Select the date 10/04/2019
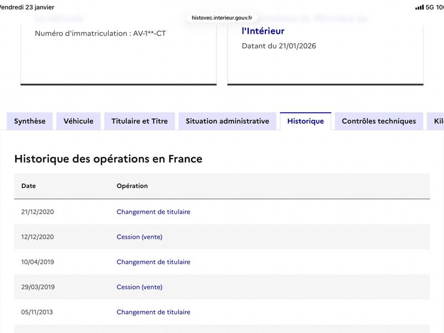The image size is (444, 333). 37,262
